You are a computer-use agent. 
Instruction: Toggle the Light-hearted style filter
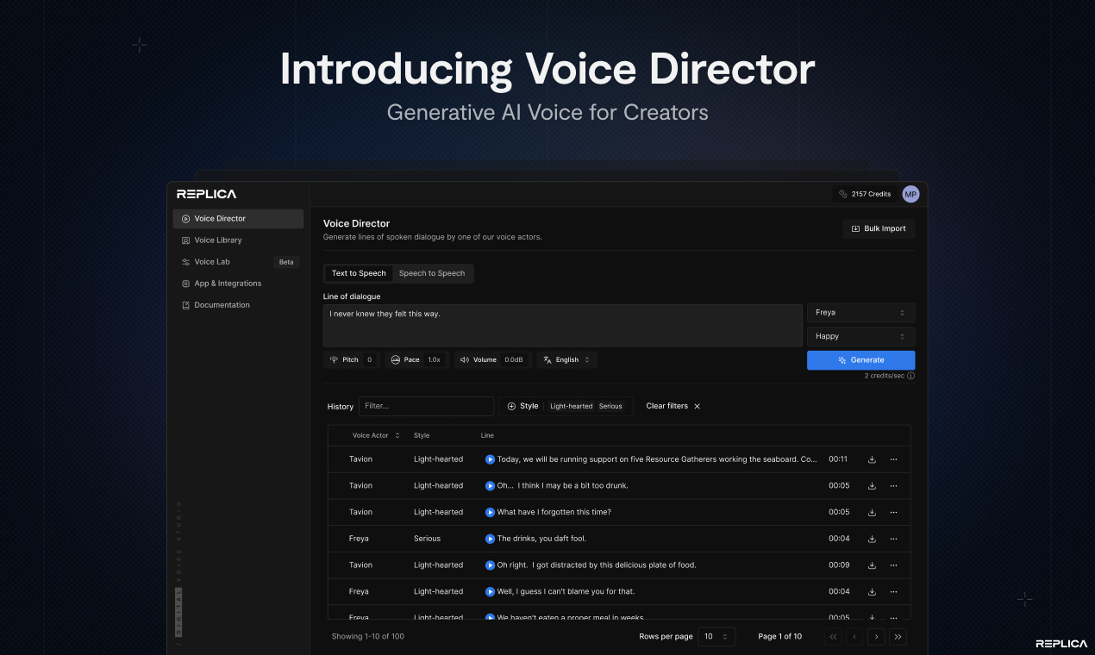pos(570,405)
